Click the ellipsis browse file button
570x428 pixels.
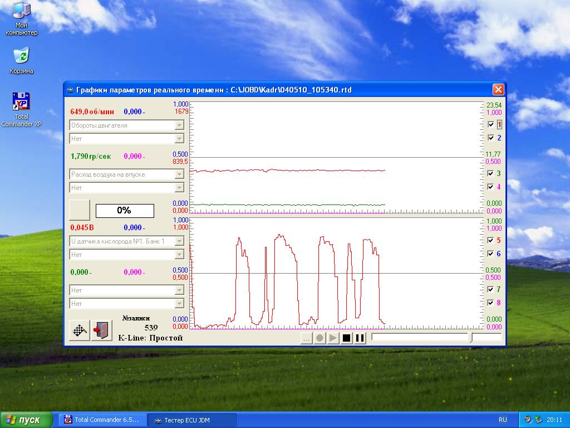pyautogui.click(x=306, y=338)
